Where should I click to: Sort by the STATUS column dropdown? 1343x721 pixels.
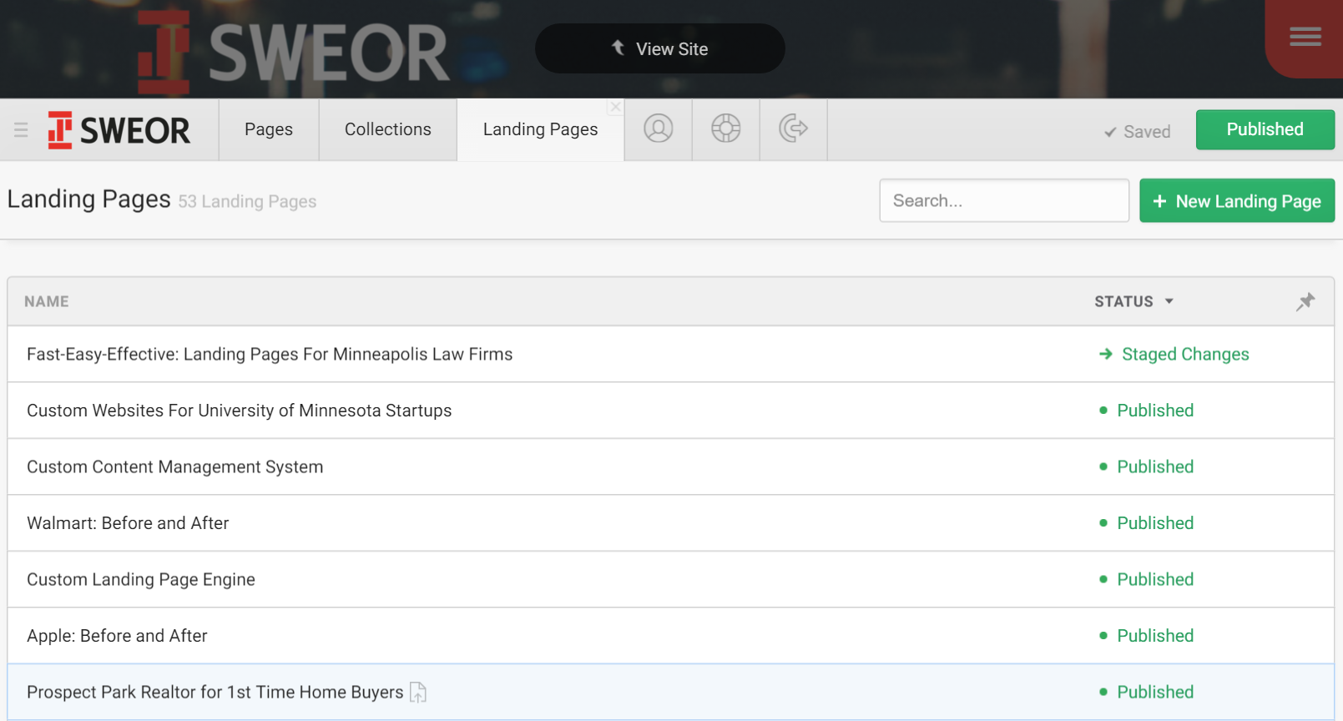pyautogui.click(x=1134, y=301)
